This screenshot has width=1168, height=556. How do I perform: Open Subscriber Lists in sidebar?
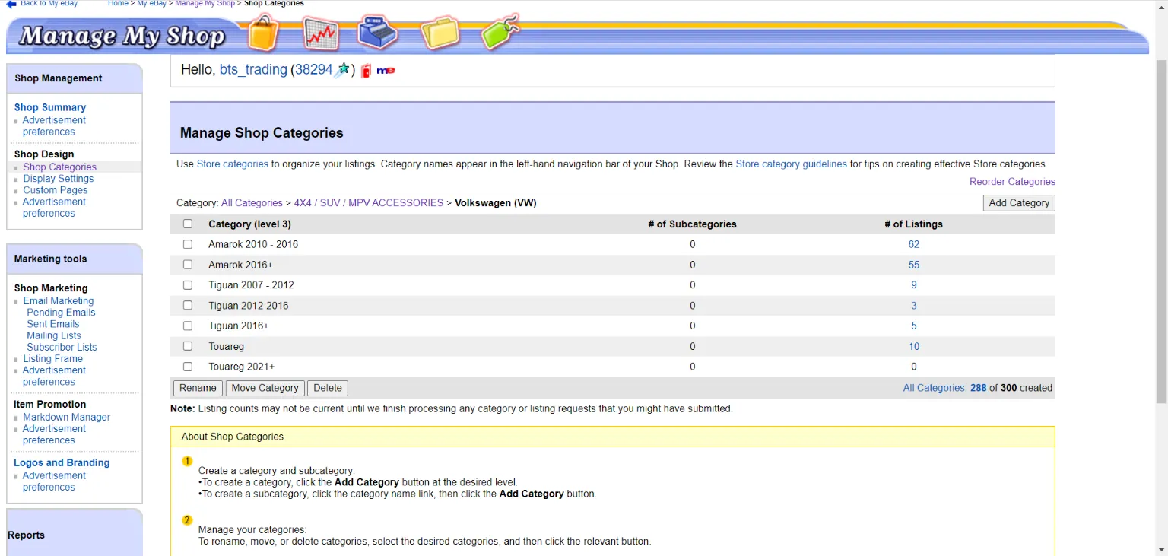tap(62, 347)
